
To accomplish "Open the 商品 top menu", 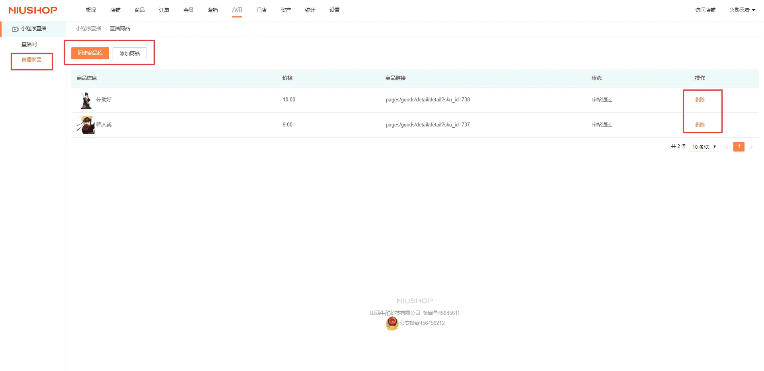I will pyautogui.click(x=140, y=10).
